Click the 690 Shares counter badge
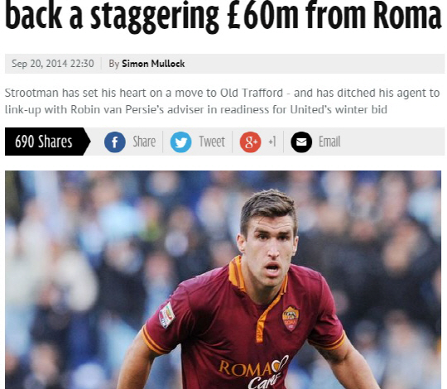Viewport: 447px width, 389px height. pyautogui.click(x=47, y=142)
